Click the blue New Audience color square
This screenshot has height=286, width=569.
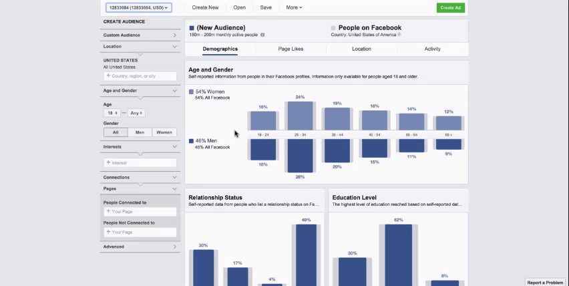click(x=192, y=28)
